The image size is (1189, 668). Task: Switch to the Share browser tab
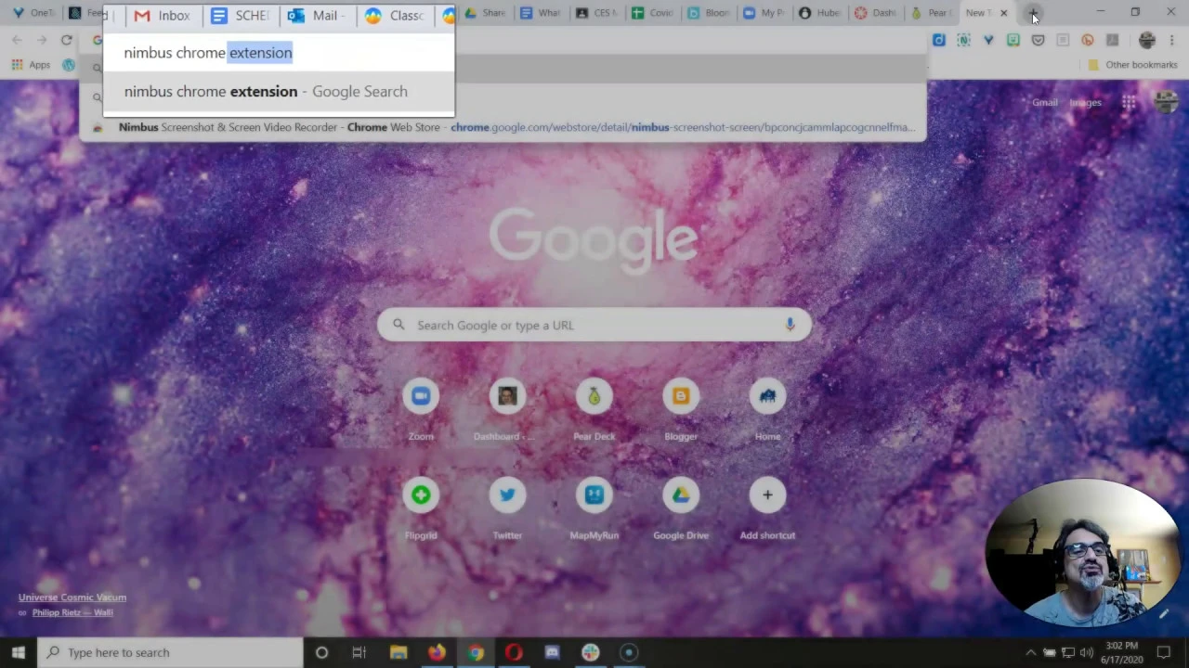click(x=486, y=13)
